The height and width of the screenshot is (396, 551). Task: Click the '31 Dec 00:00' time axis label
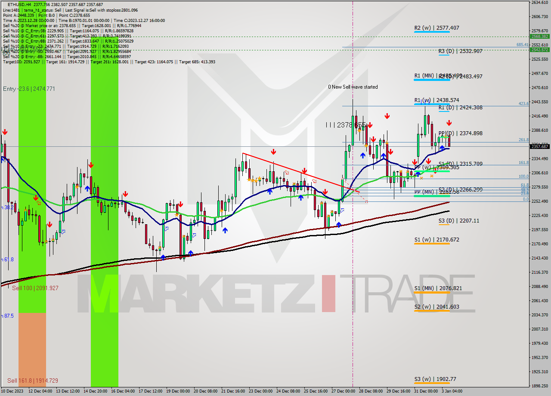(426, 391)
